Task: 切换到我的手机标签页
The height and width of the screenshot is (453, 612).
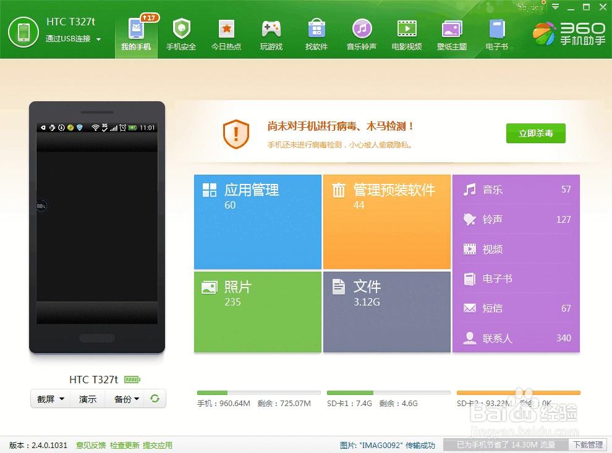Action: coord(136,32)
